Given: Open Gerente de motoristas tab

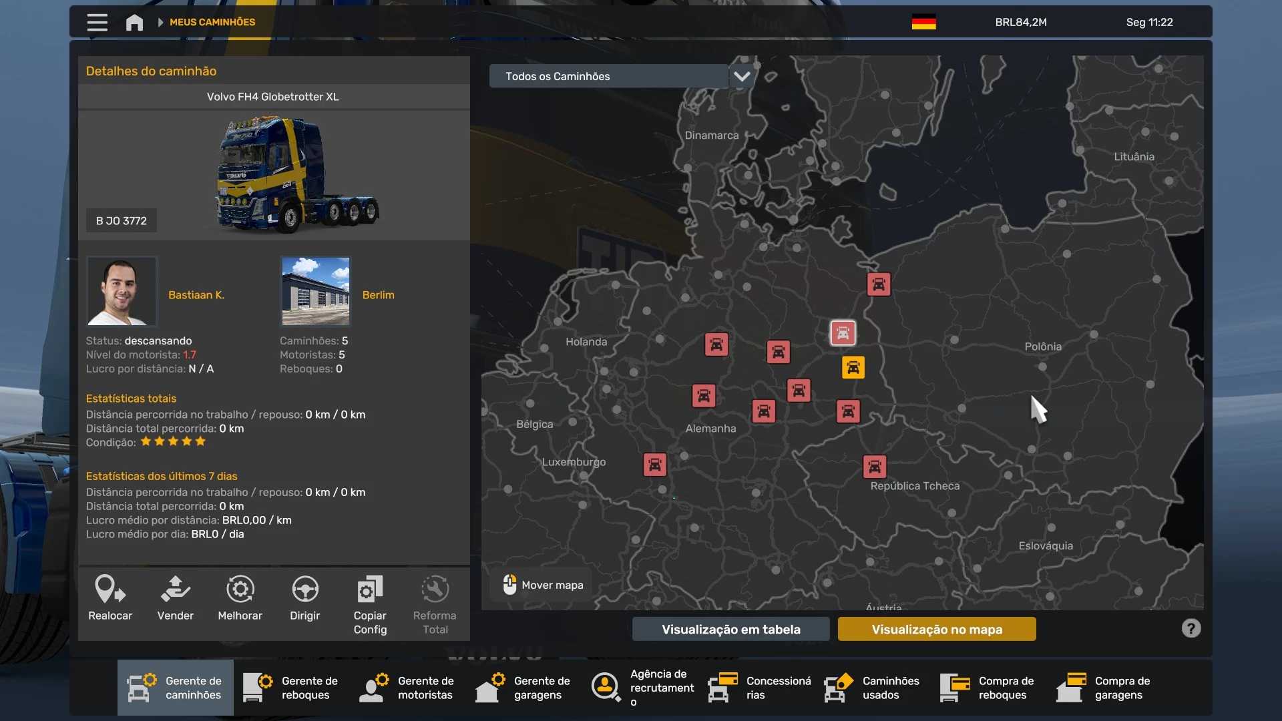Looking at the screenshot, I should (408, 688).
